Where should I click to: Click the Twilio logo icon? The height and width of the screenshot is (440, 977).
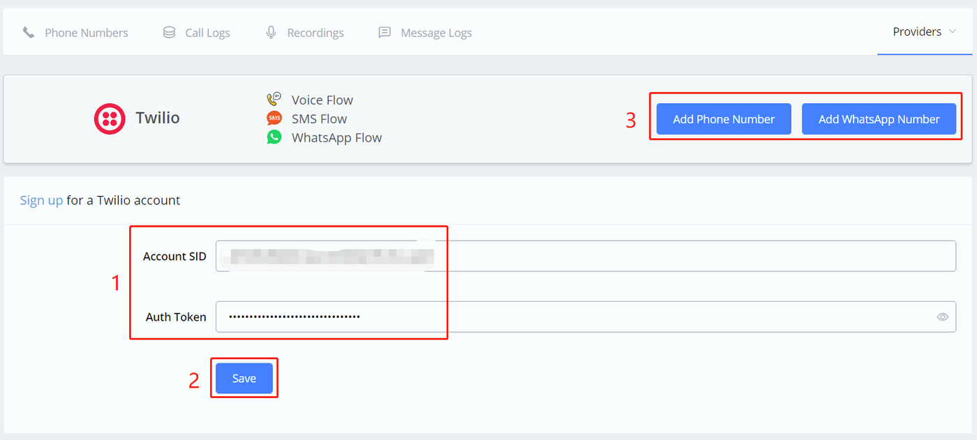110,119
